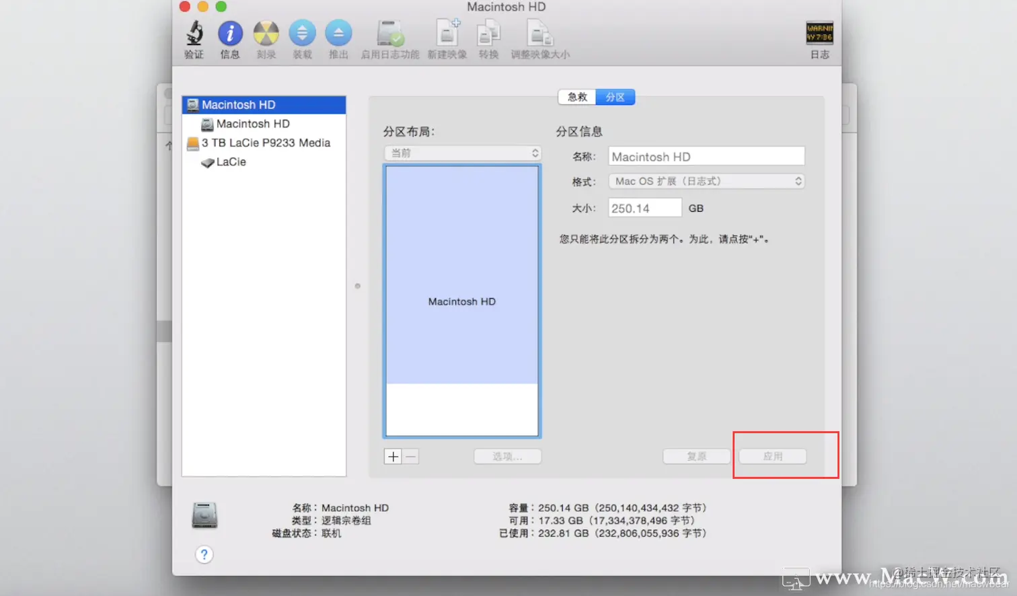This screenshot has height=596, width=1017.
Task: Click the Revert (复原) button
Action: point(697,456)
